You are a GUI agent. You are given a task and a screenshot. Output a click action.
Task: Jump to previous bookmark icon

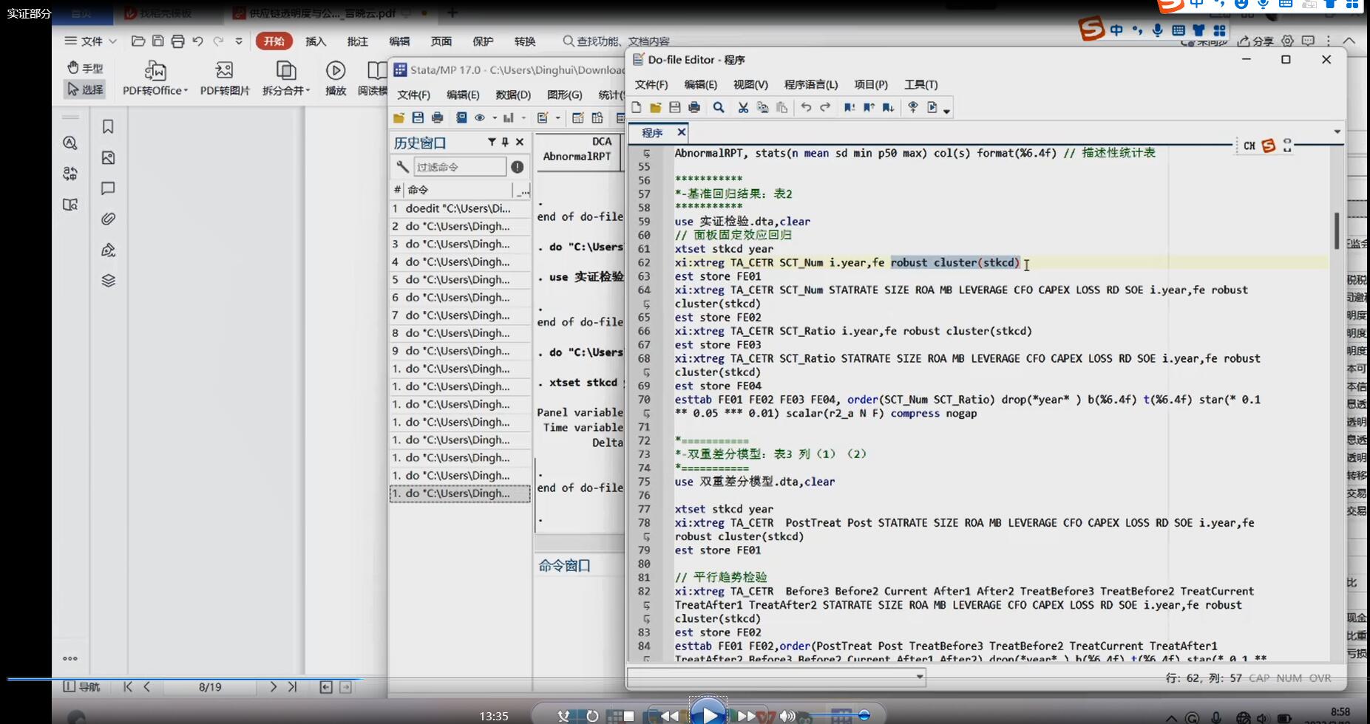tap(869, 108)
